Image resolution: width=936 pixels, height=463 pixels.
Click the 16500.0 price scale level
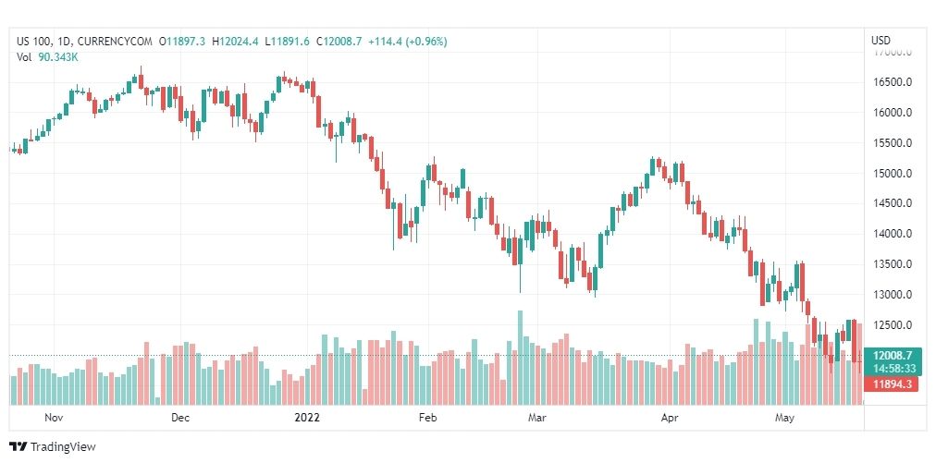tap(892, 82)
